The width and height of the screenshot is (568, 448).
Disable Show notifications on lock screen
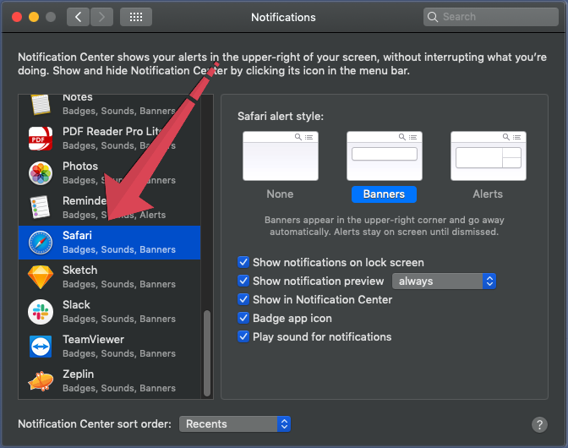tap(244, 263)
